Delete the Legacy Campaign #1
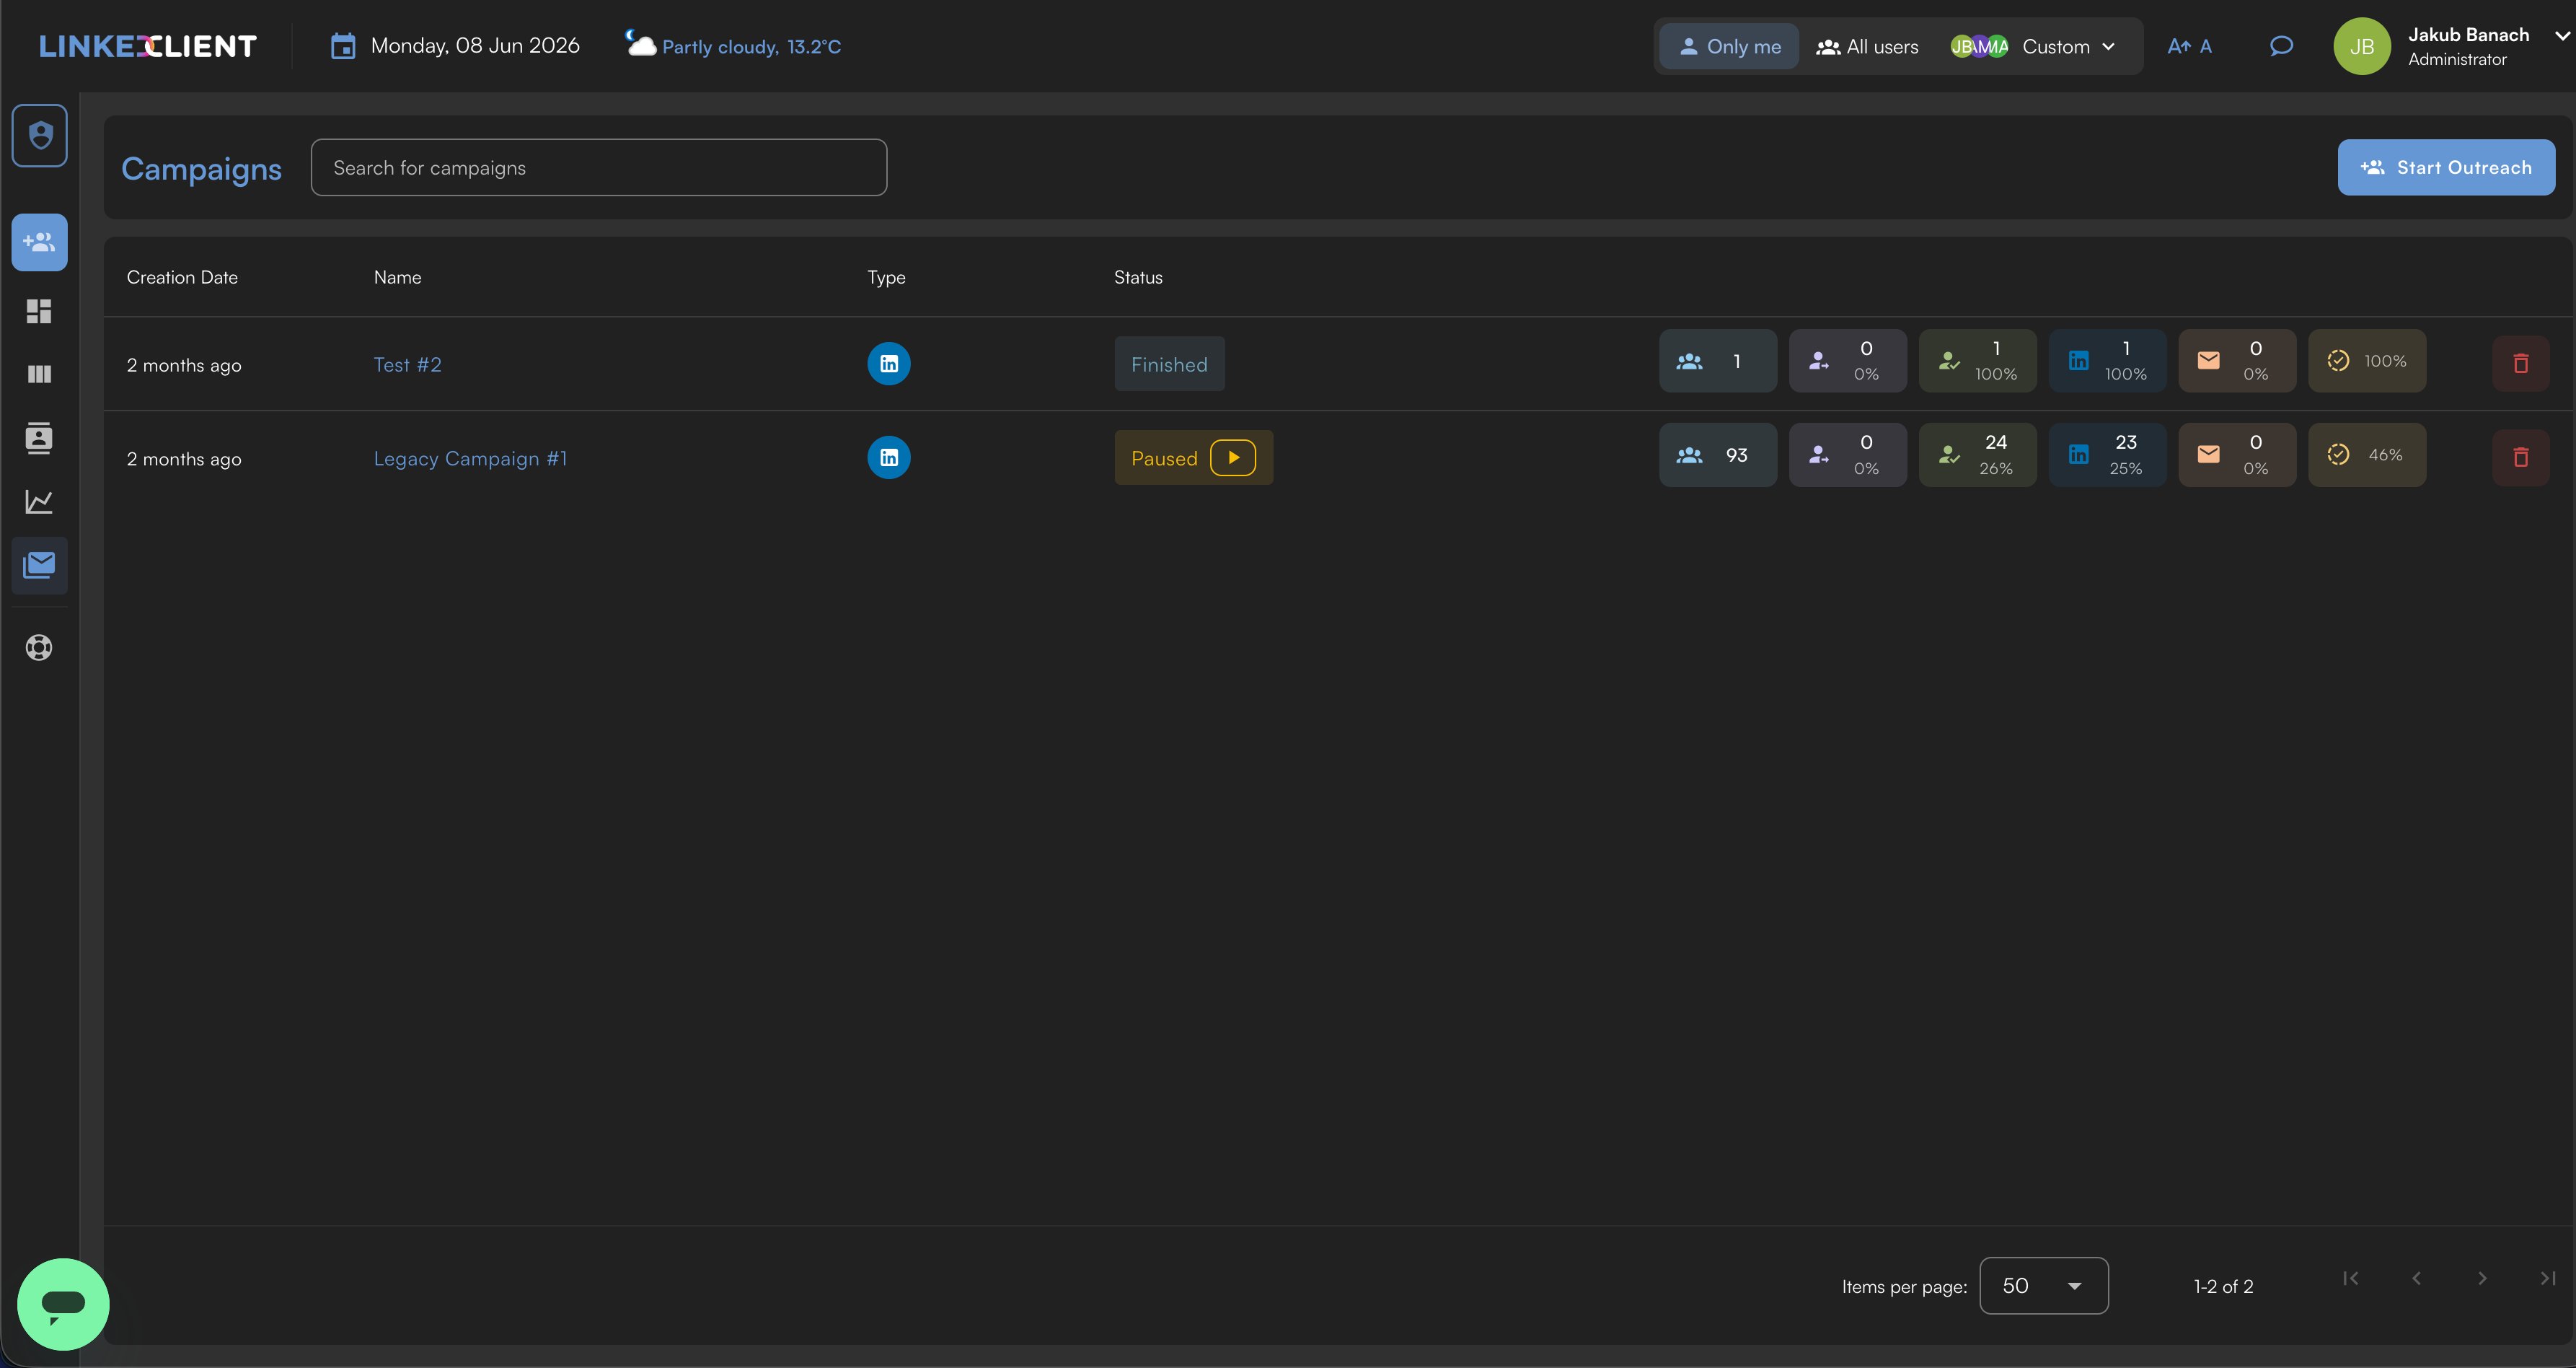 pyautogui.click(x=2521, y=457)
